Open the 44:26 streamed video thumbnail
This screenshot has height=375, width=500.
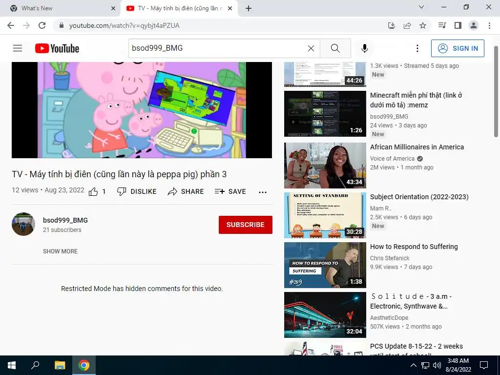(325, 74)
